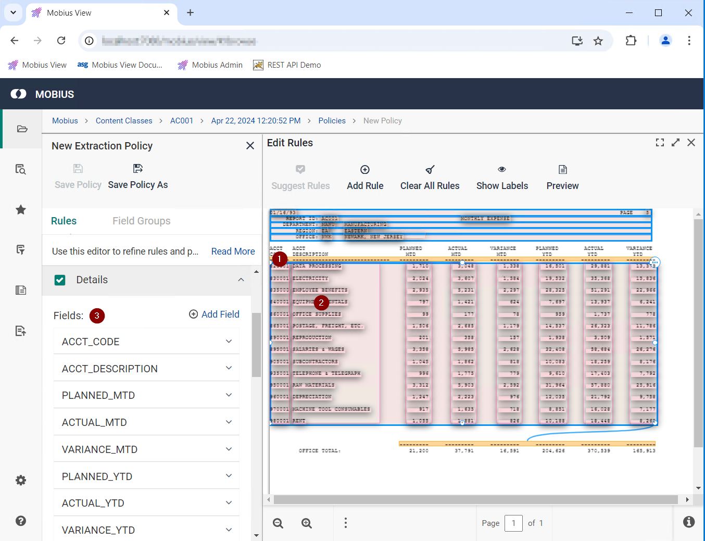This screenshot has height=541, width=705.
Task: Enter full screen for Edit Rules
Action: click(x=660, y=143)
